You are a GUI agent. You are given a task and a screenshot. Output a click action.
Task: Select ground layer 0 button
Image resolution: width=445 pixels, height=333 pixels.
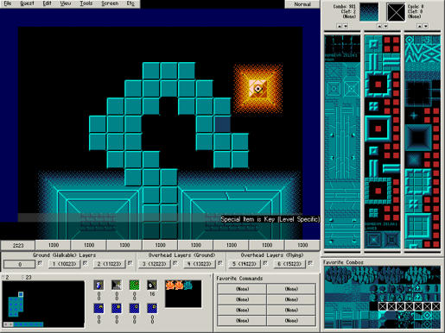[x=20, y=264]
